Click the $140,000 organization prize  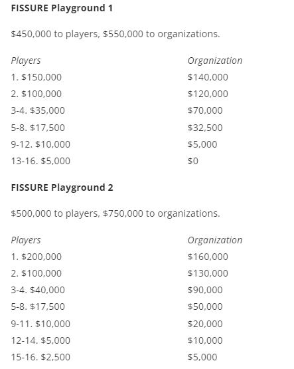coord(208,77)
